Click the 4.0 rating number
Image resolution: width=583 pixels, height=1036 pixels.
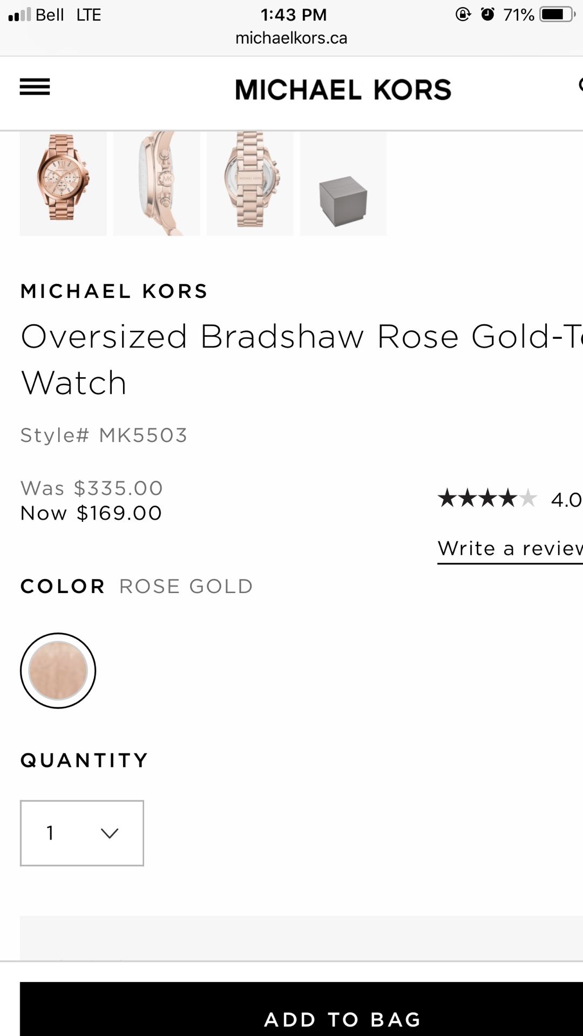[x=566, y=500]
